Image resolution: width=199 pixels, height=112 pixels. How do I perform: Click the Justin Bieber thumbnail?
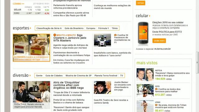pos(102,87)
